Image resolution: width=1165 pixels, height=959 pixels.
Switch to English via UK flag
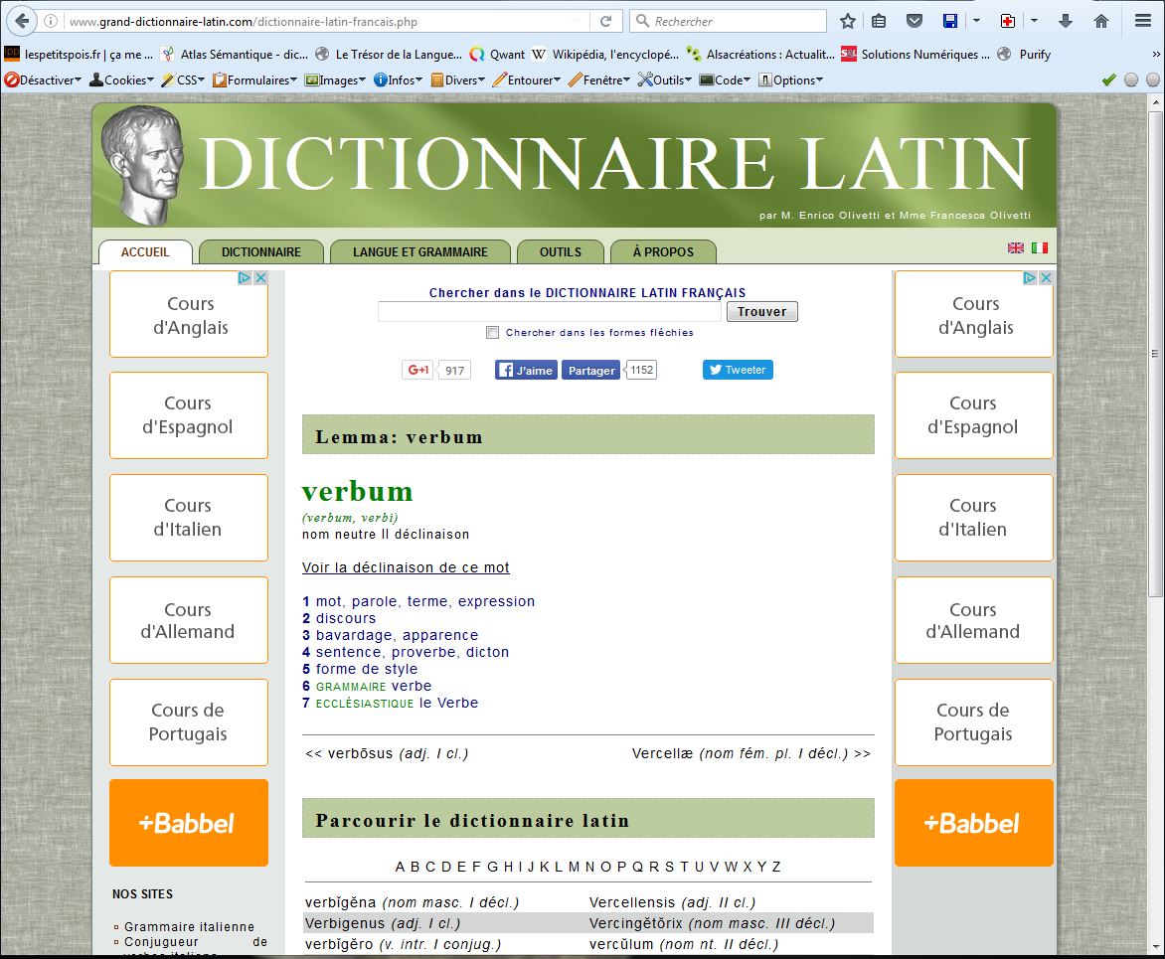pyautogui.click(x=1016, y=247)
